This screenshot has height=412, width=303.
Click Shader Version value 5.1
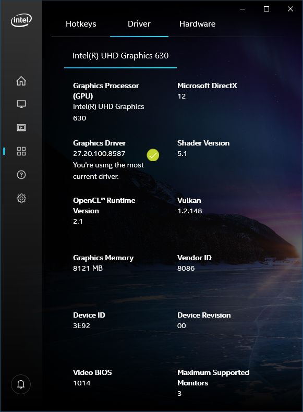182,154
